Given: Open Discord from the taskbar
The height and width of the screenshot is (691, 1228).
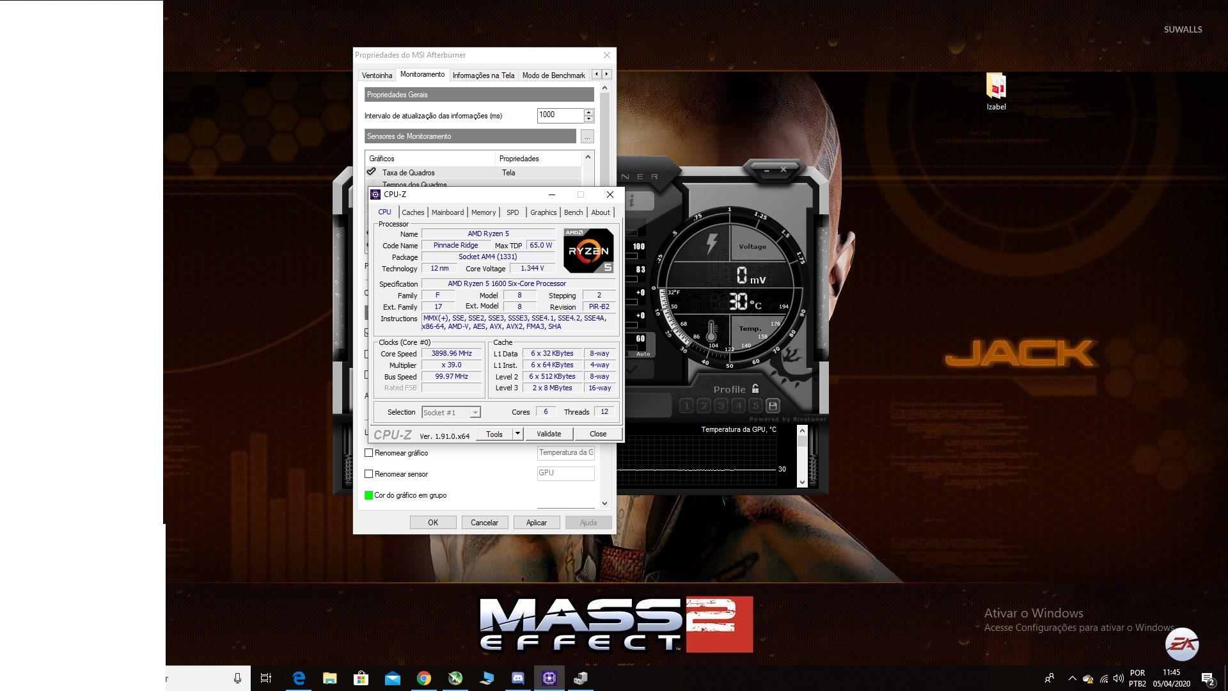Looking at the screenshot, I should point(518,678).
